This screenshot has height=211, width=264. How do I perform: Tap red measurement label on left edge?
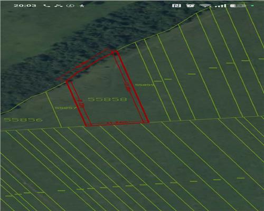tap(81, 103)
